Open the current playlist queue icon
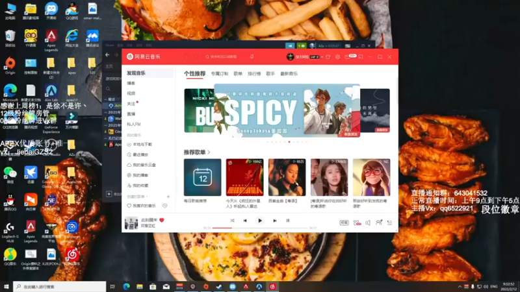Image resolution: width=520 pixels, height=292 pixels. (389, 223)
